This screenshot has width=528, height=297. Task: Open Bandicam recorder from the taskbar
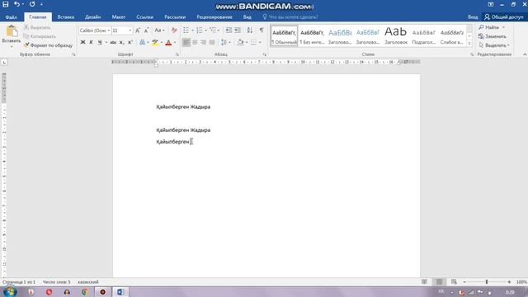(x=102, y=292)
